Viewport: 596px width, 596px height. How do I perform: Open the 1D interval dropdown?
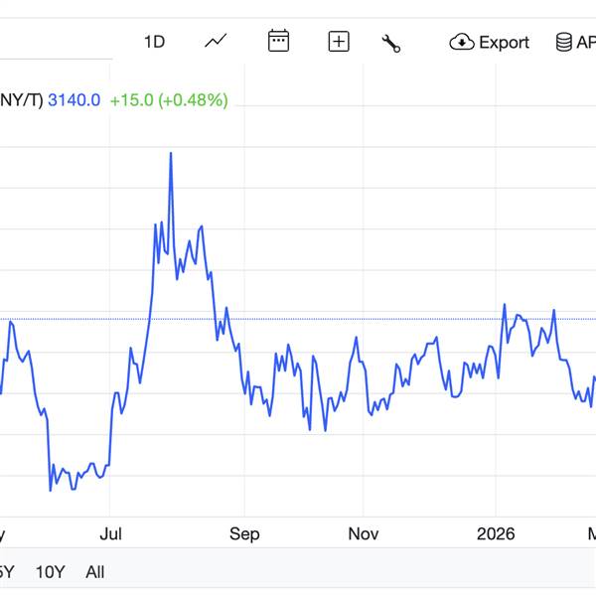tap(154, 42)
